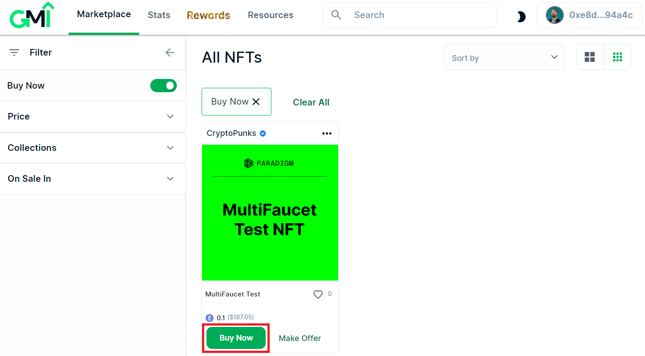The image size is (645, 356).
Task: Focus the Search input field
Action: coord(409,15)
